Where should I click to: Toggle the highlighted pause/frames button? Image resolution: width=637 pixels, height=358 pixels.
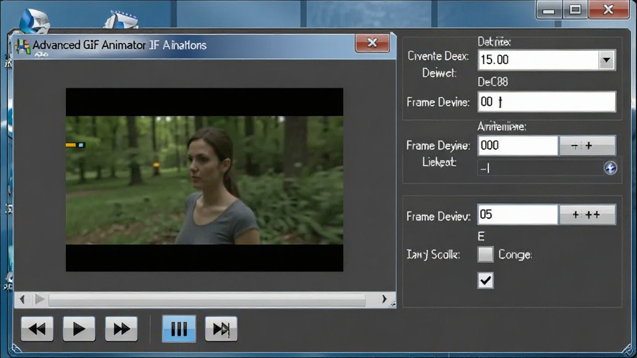tap(179, 328)
